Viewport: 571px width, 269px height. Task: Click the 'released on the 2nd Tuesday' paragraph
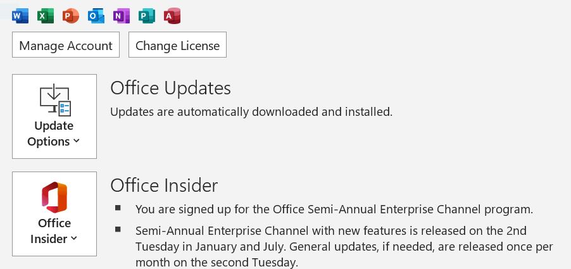[344, 246]
